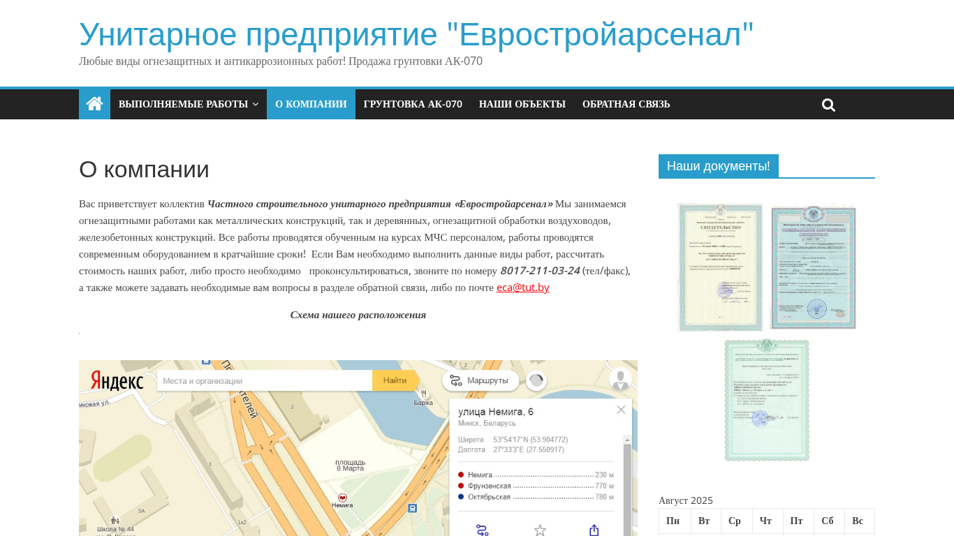Screen dimensions: 954x536
Task: Click the Октябрьская 780 м metro row
Action: 536,497
